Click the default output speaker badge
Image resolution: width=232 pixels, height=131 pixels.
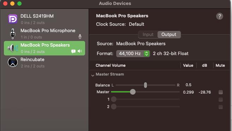coord(79,51)
